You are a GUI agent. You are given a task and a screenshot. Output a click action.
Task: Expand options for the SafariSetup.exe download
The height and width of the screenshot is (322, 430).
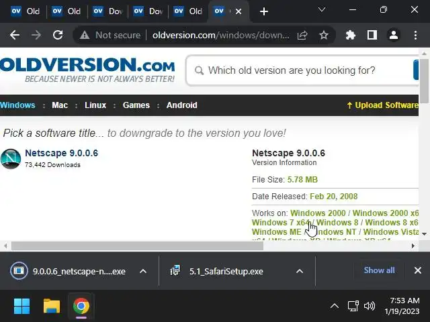point(300,271)
